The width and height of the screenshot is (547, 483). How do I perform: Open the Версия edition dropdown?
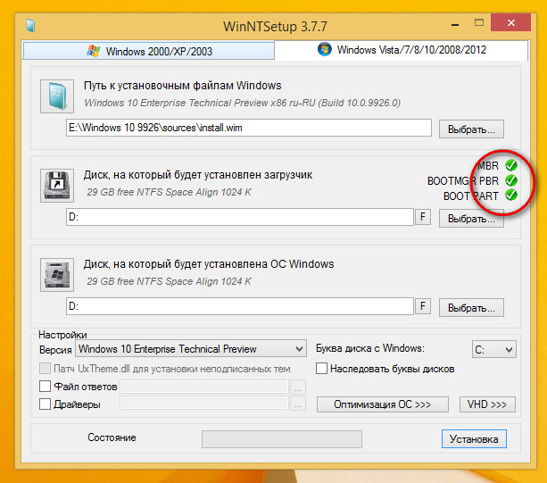coord(191,349)
